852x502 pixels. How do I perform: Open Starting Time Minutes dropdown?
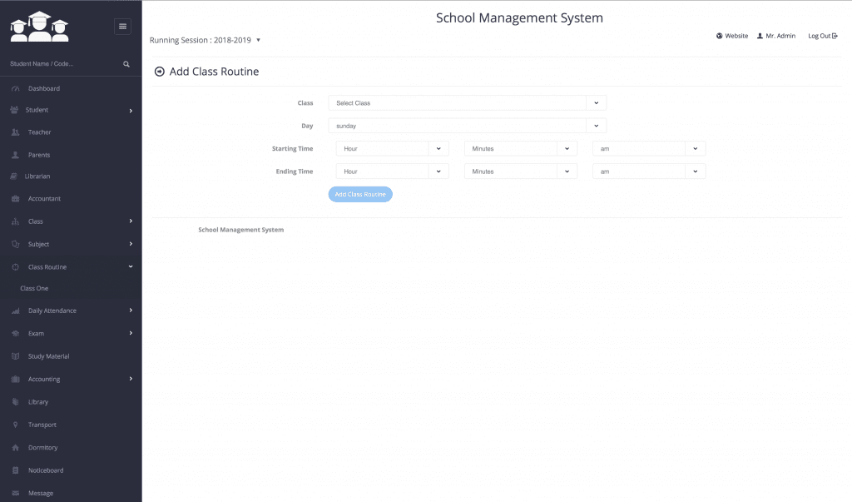click(521, 148)
